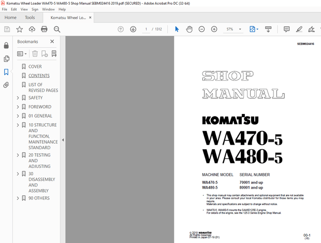
Task: Zoom out with minus button
Action: (x=201, y=30)
